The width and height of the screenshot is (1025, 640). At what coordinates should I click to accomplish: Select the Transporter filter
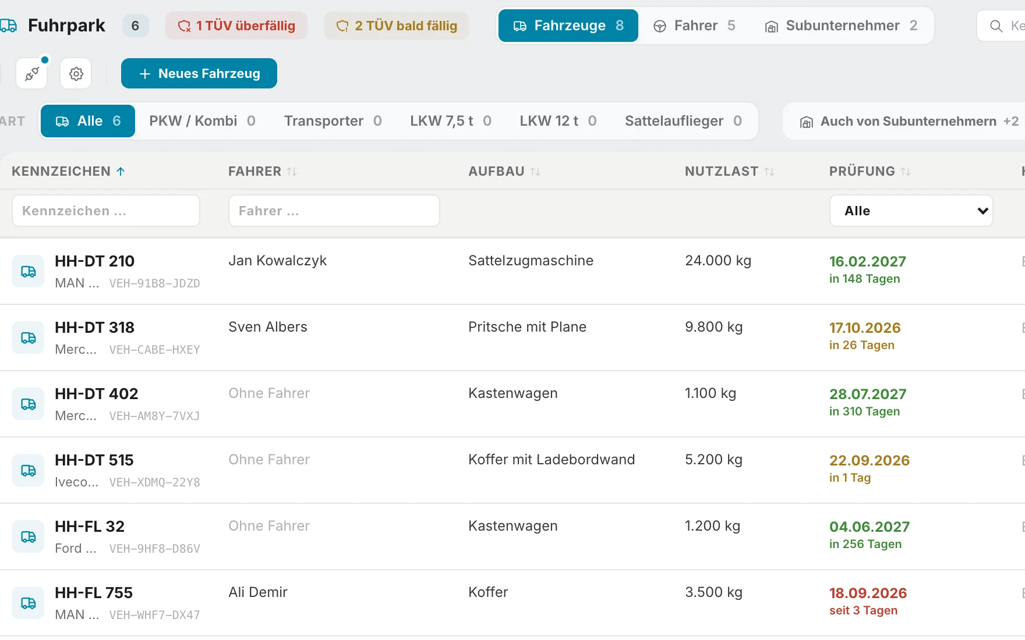point(333,121)
